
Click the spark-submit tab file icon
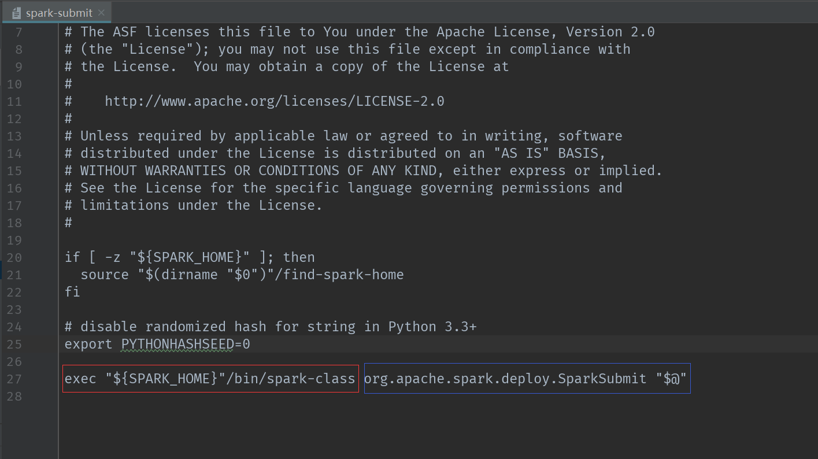pos(16,13)
